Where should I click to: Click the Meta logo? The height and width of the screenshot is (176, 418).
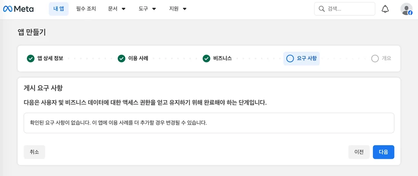pyautogui.click(x=18, y=9)
